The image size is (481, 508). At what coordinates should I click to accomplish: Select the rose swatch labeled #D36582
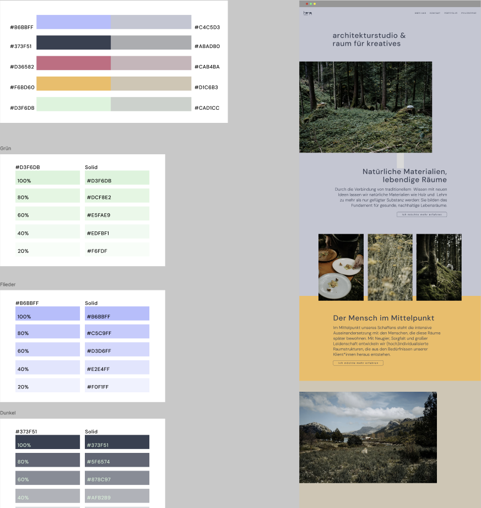73,63
